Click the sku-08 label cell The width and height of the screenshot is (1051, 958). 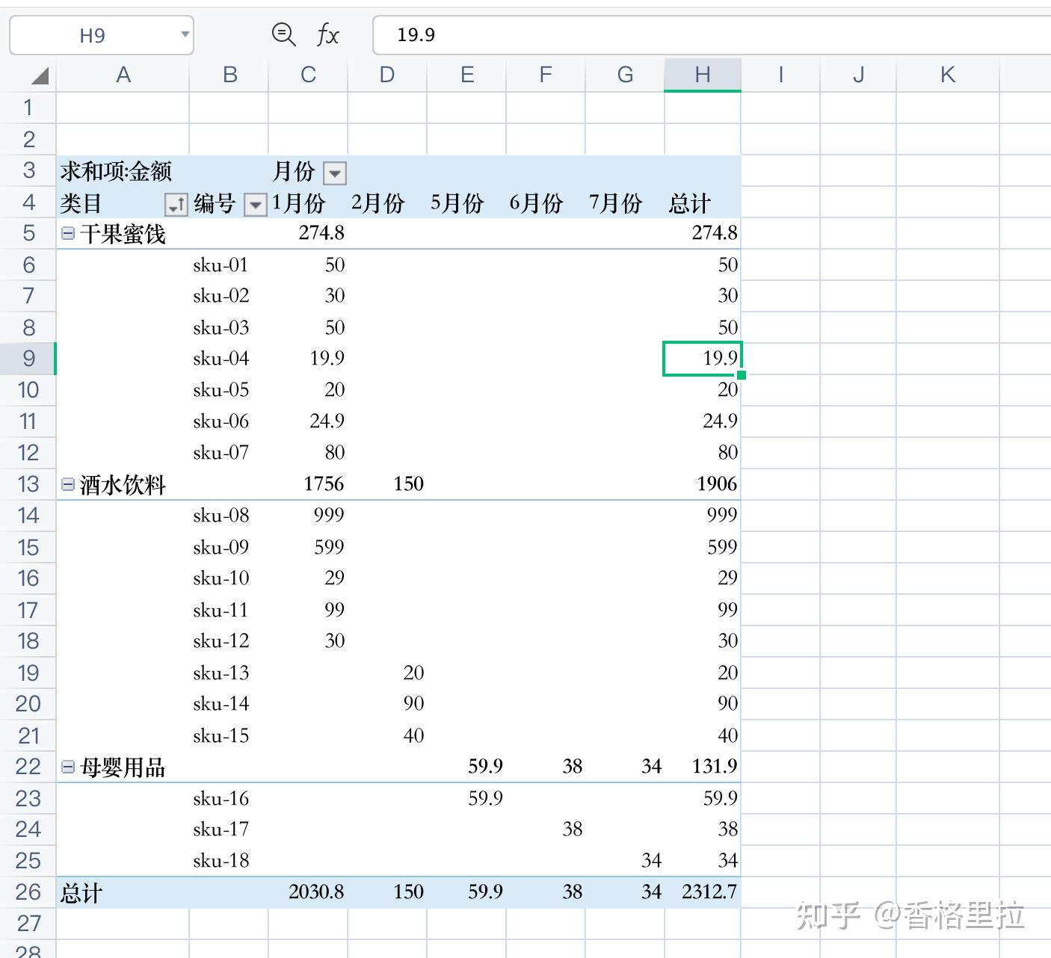tap(221, 515)
